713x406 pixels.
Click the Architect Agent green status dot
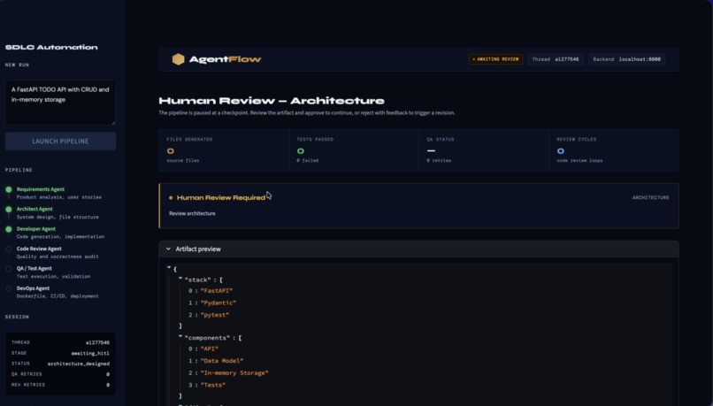[x=9, y=209]
